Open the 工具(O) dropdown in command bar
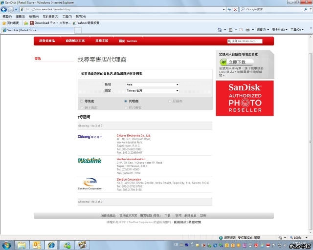This screenshot has height=250, width=313. point(297,30)
